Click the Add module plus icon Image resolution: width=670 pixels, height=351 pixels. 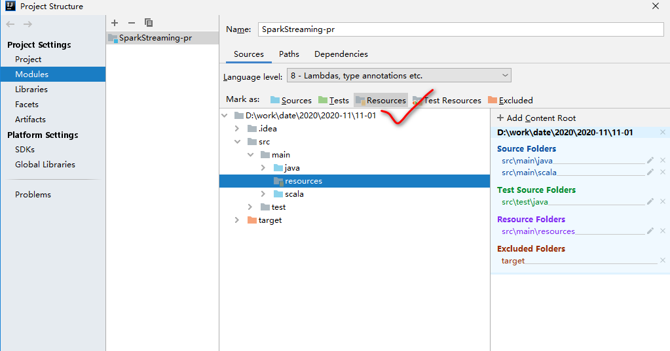115,23
